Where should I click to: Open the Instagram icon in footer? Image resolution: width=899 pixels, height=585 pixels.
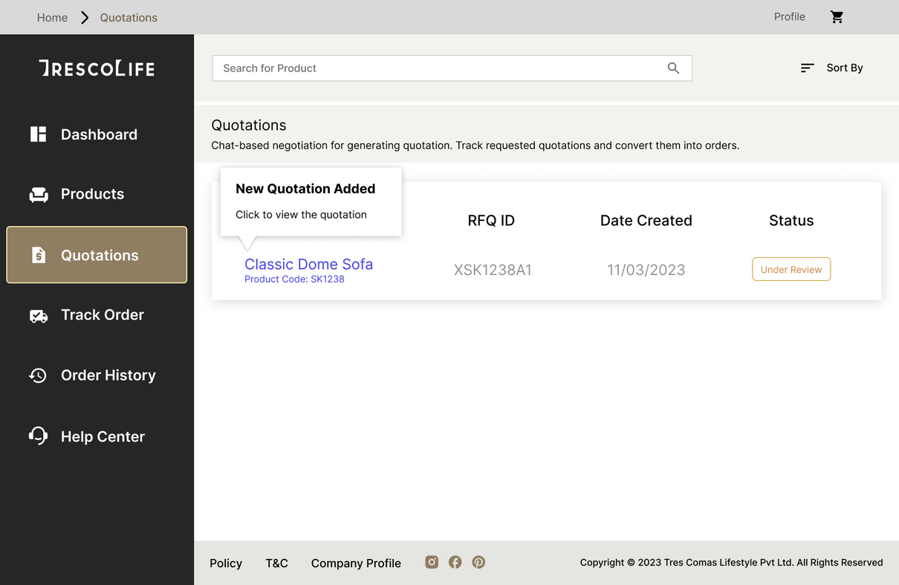(432, 562)
